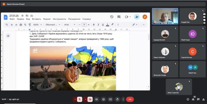The height and width of the screenshot is (104, 207).
Task: Undo the last action
Action: click(12, 25)
